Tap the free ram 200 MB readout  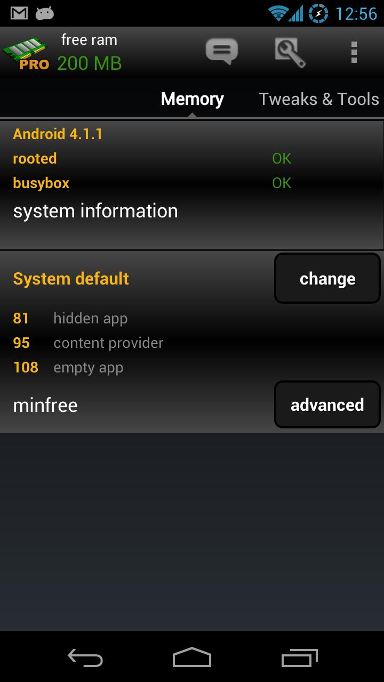tap(89, 53)
